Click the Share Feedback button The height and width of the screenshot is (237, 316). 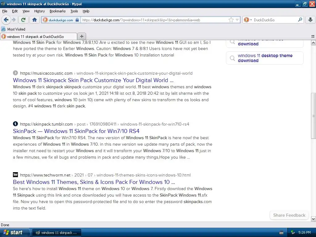289,215
